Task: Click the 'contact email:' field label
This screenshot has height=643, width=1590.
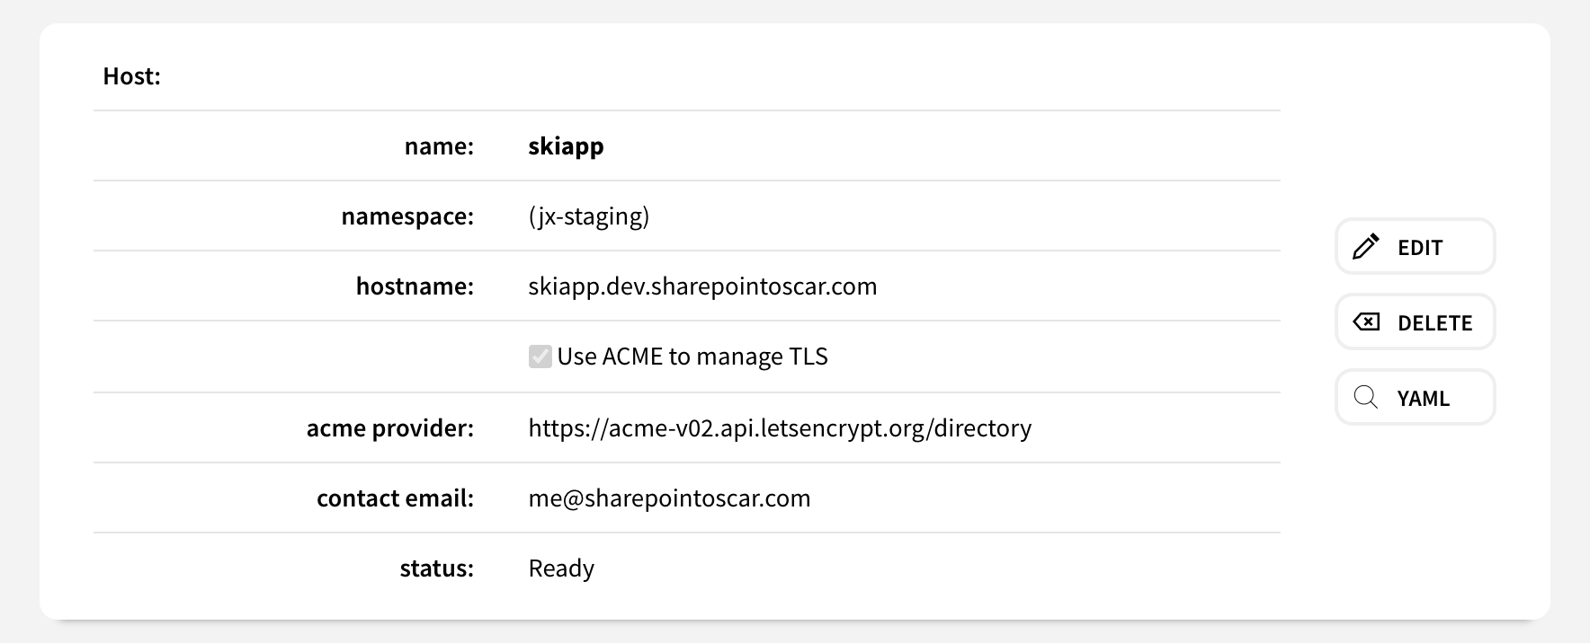Action: tap(395, 498)
